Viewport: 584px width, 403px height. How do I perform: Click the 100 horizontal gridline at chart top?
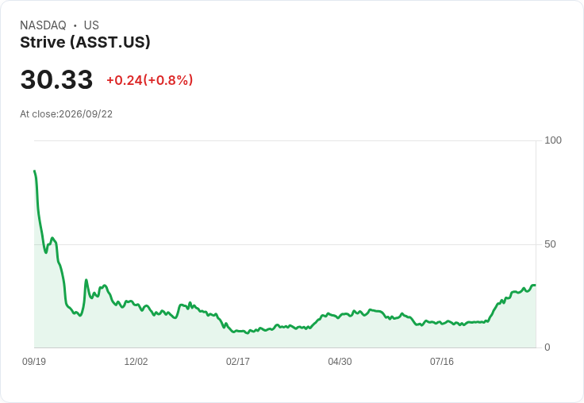pyautogui.click(x=286, y=140)
